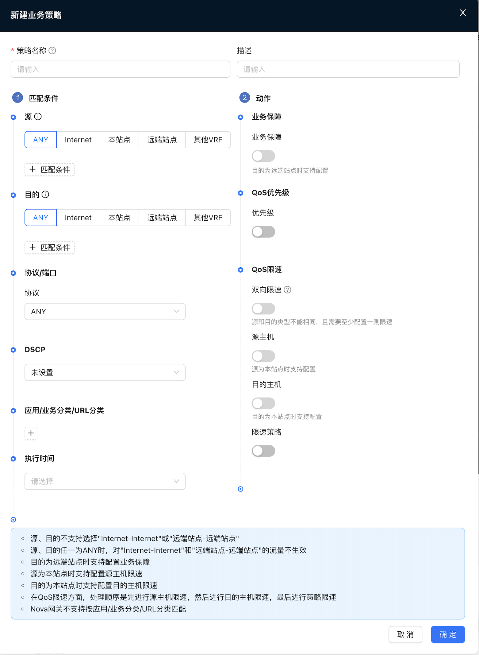The width and height of the screenshot is (479, 655).
Task: Add application category with the plus box
Action: pyautogui.click(x=31, y=433)
